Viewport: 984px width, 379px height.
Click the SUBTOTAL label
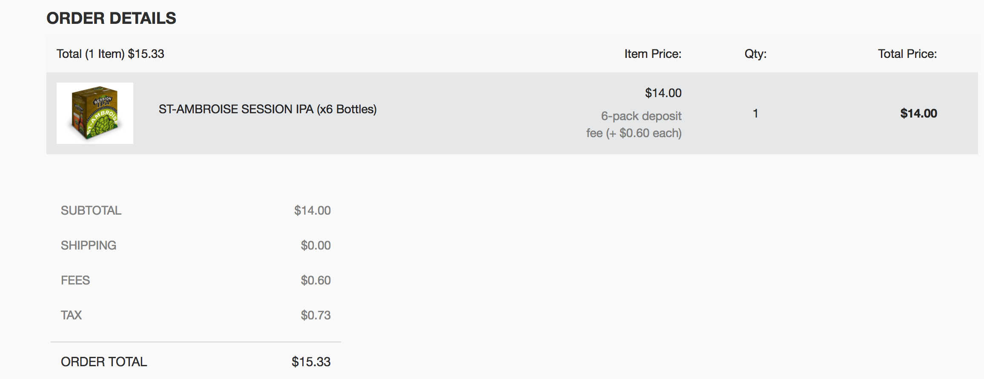[91, 210]
